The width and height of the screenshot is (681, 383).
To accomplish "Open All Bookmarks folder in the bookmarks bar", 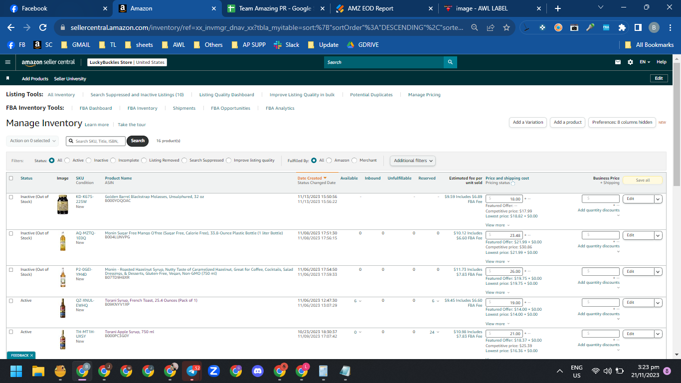I will [x=650, y=45].
